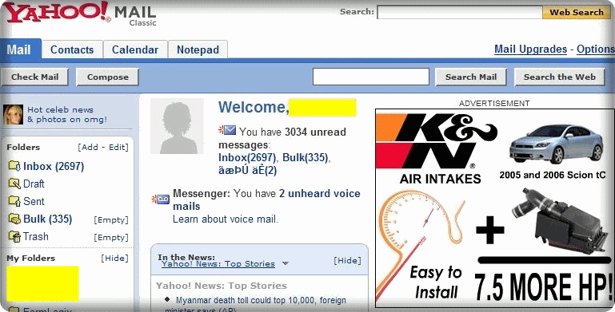
Task: Click the profile avatar silhouette image
Action: pos(177,126)
